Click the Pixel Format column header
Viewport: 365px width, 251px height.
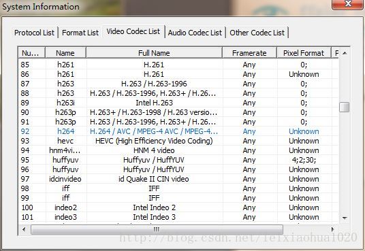point(304,53)
